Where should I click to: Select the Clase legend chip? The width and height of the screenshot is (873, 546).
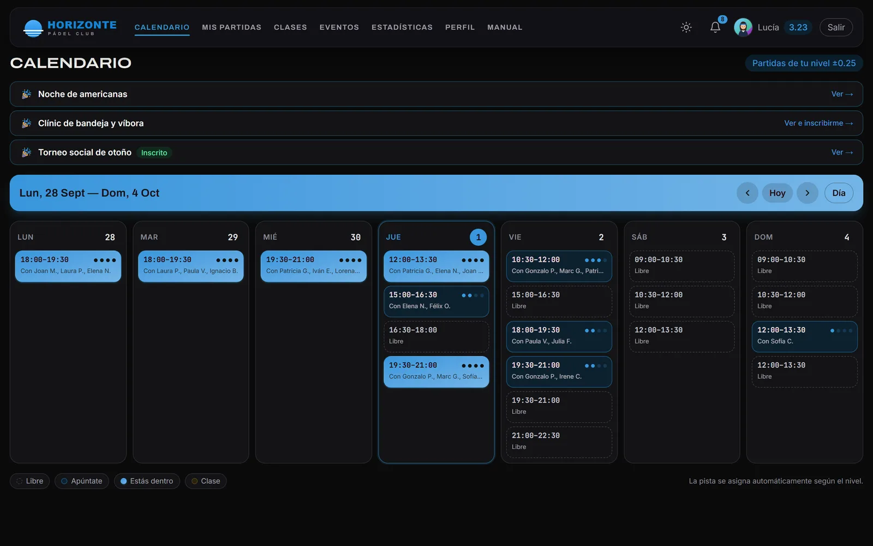coord(206,481)
